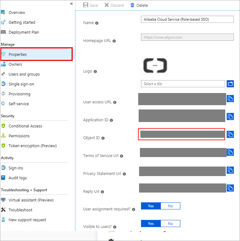Copy the User access URL

tap(230, 99)
